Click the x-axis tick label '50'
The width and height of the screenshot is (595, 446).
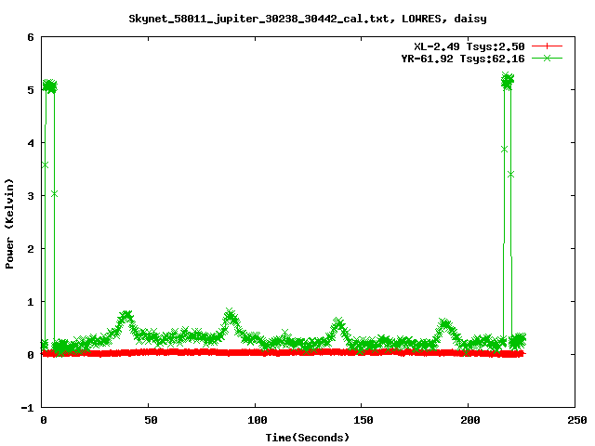[x=151, y=420]
